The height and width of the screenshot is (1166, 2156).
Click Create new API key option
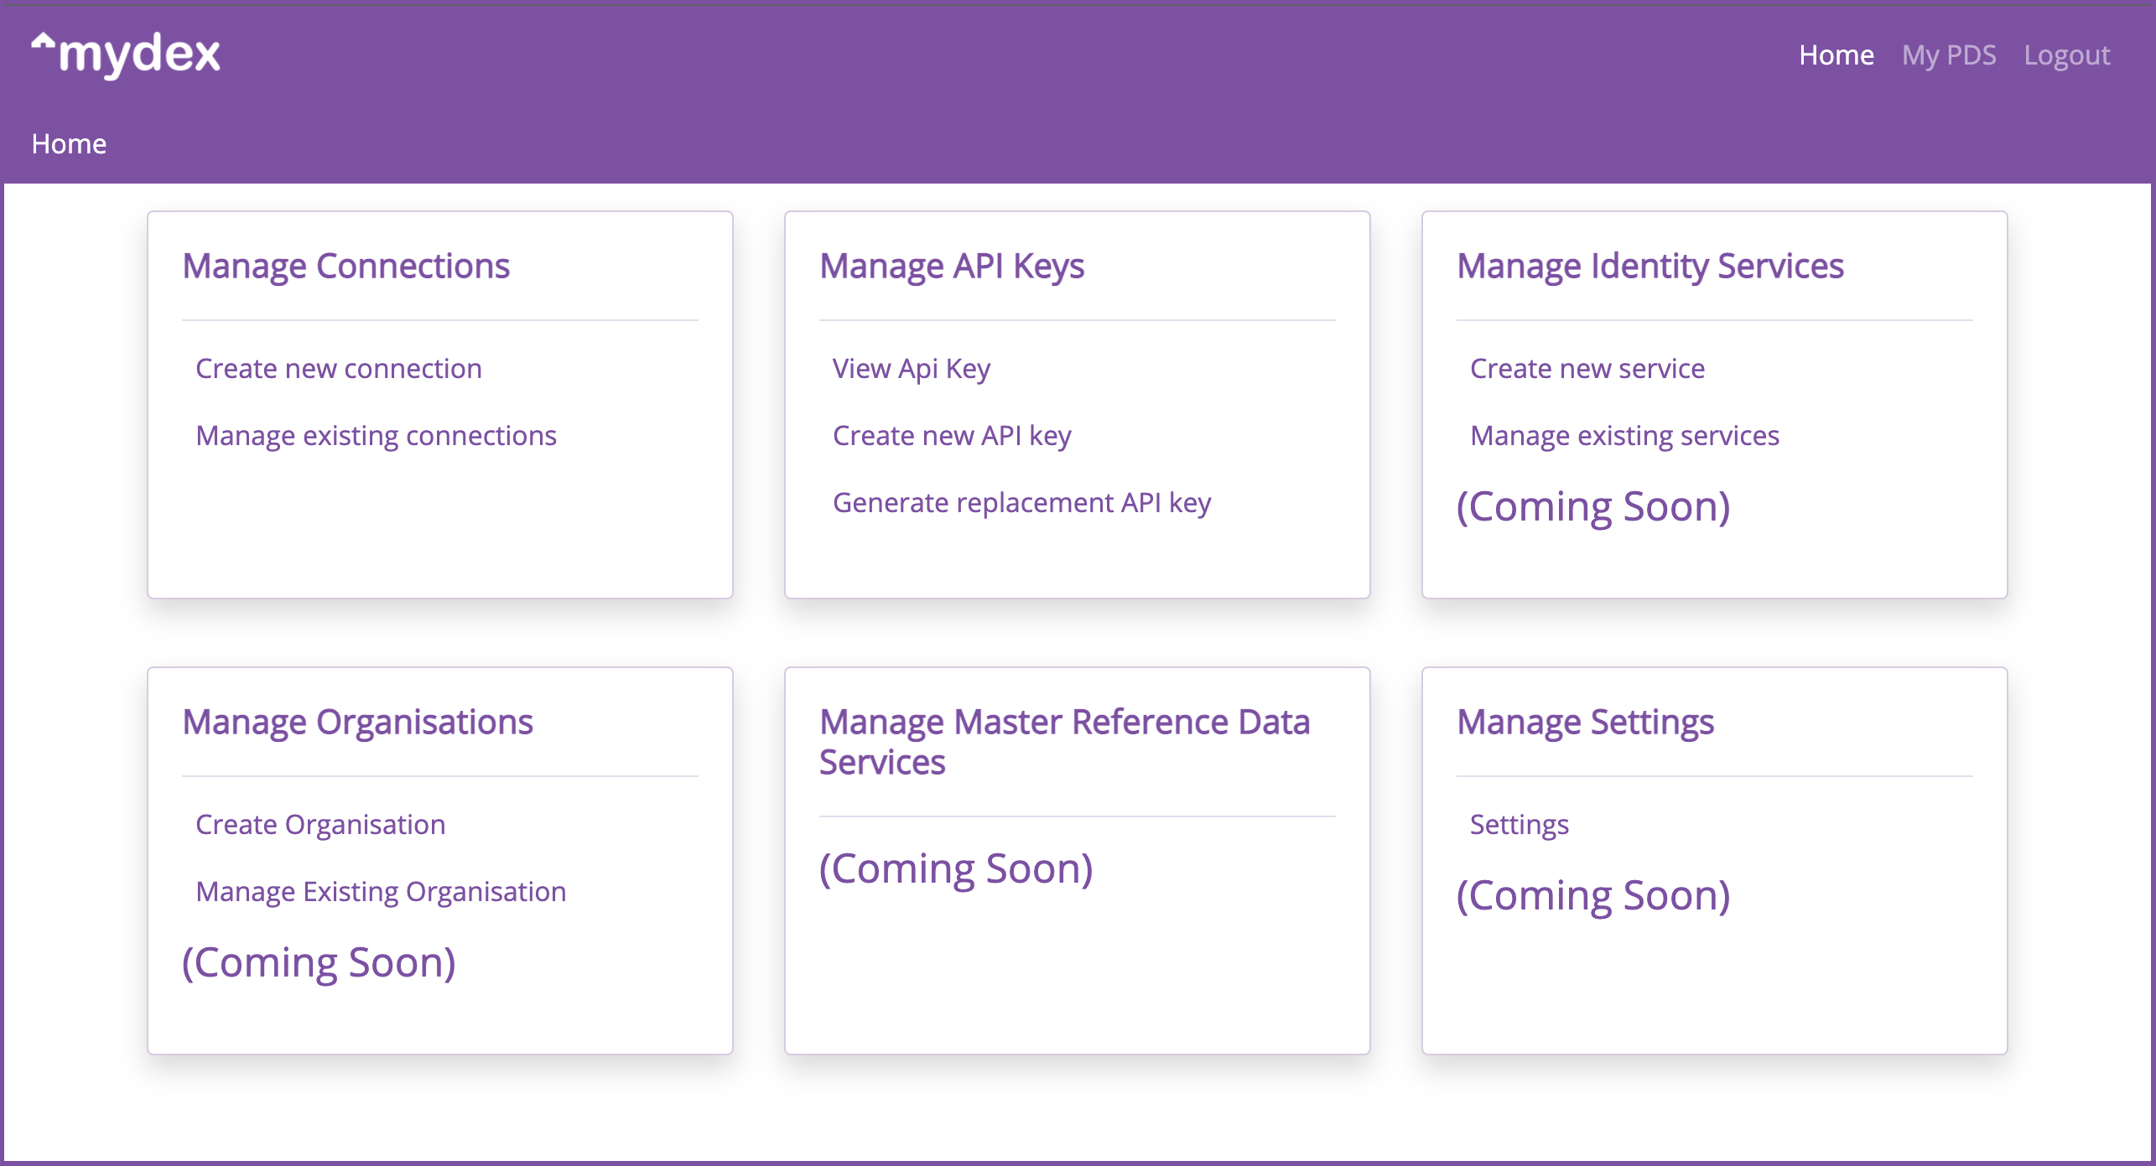coord(955,435)
